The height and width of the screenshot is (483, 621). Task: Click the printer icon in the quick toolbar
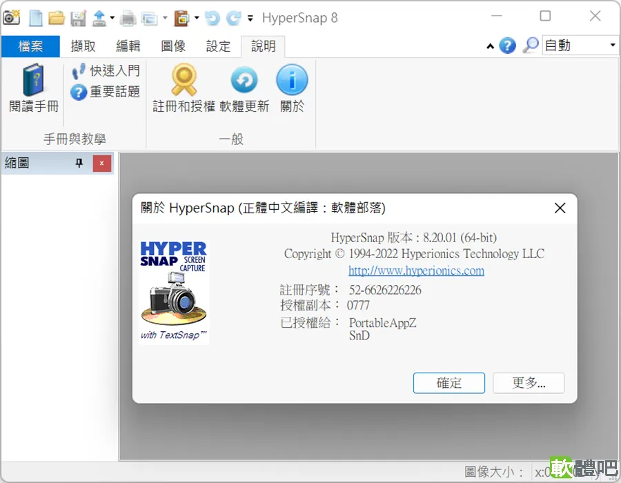(128, 18)
